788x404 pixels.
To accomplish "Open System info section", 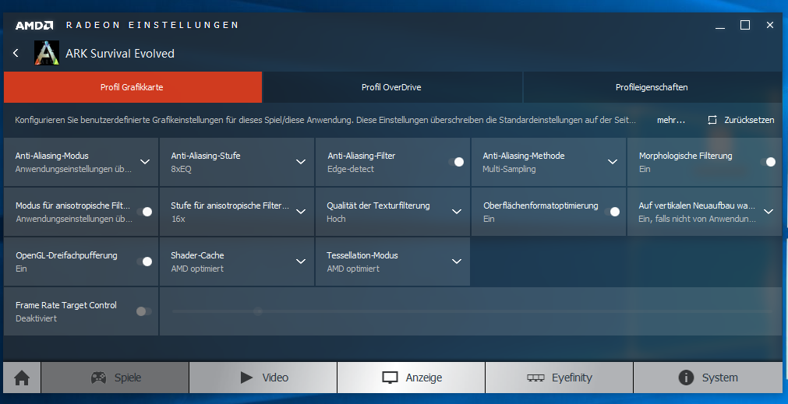I will point(708,378).
